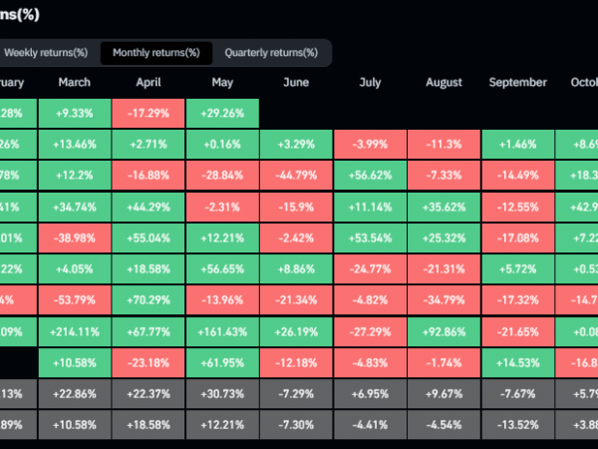Click the +53.54% cell
This screenshot has width=598, height=449.
[370, 238]
